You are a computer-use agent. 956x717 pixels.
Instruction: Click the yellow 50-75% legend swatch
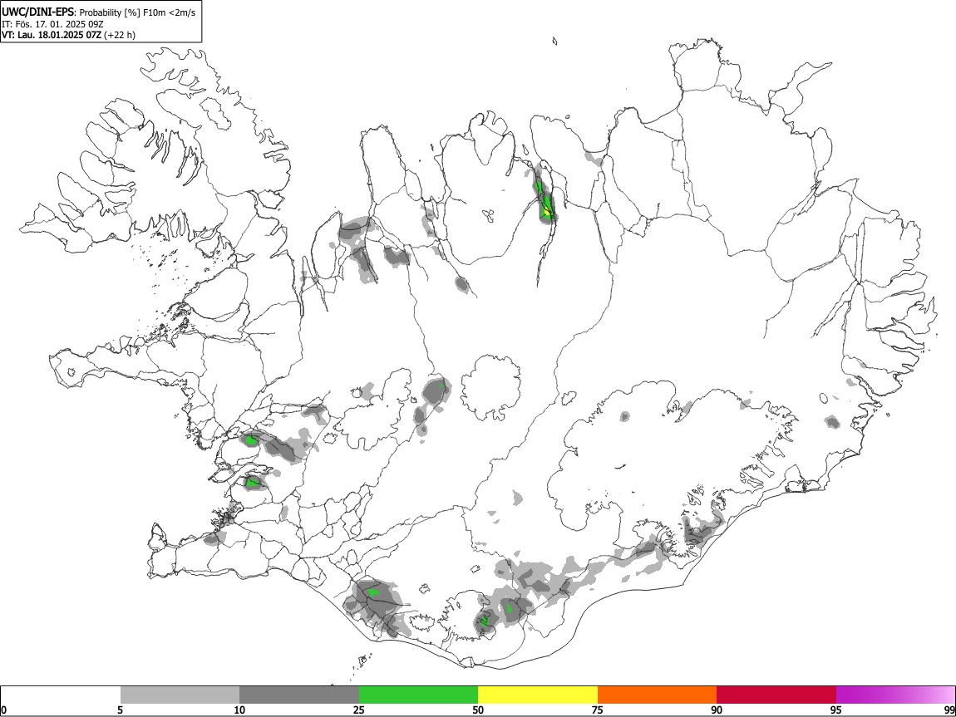click(x=538, y=695)
